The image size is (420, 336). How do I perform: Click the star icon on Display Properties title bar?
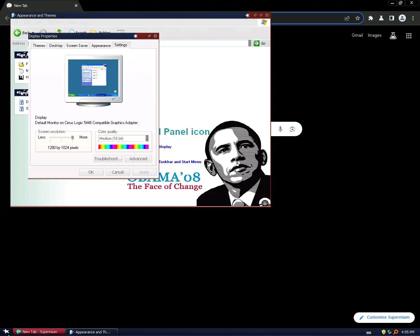pyautogui.click(x=136, y=36)
